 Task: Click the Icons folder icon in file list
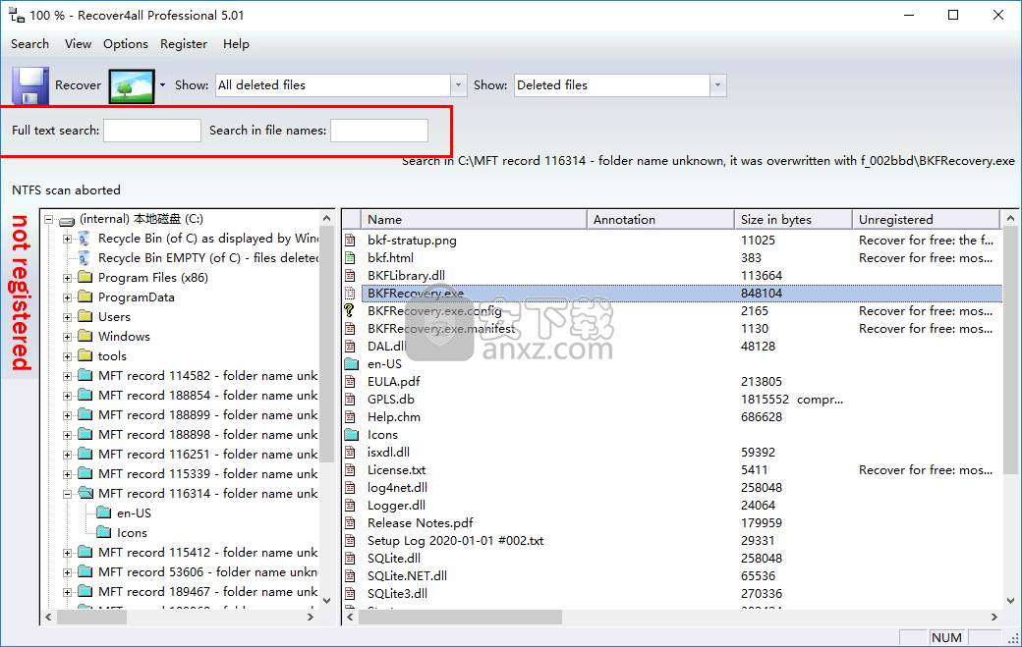click(352, 434)
